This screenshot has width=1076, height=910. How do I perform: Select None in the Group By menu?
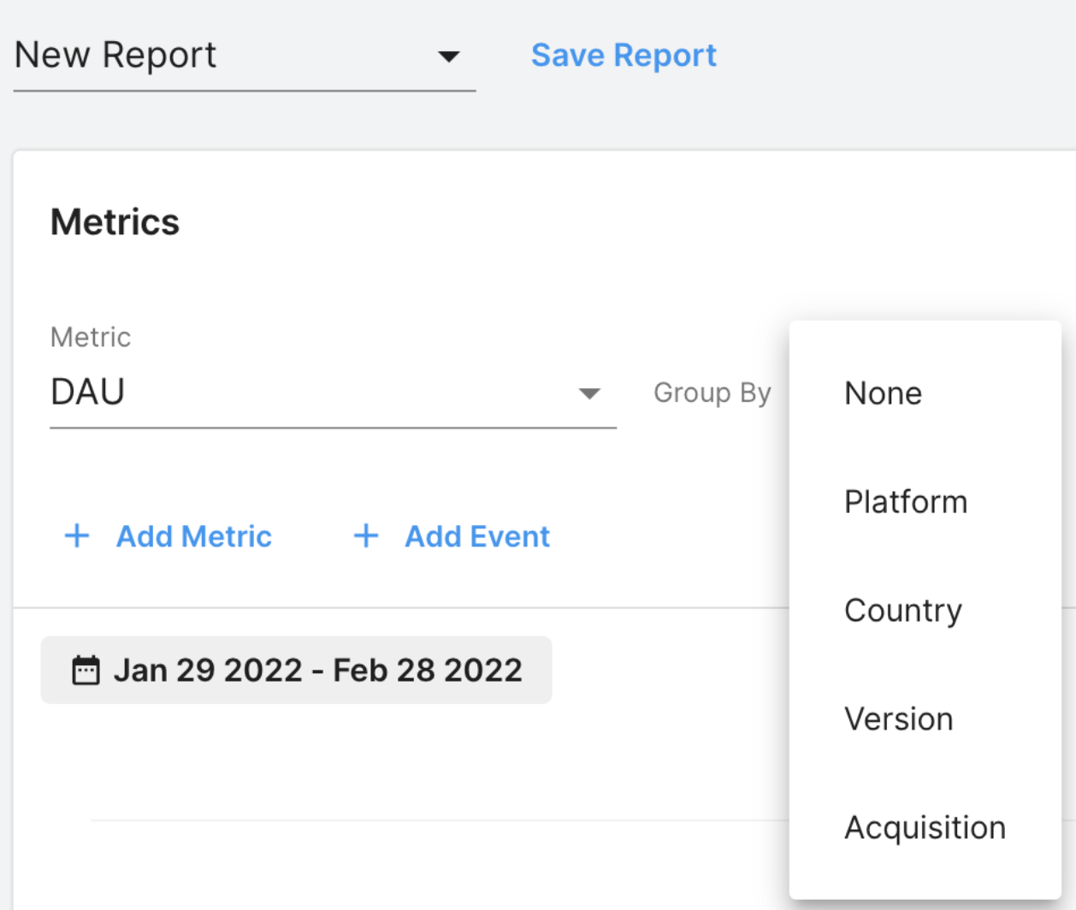click(883, 393)
